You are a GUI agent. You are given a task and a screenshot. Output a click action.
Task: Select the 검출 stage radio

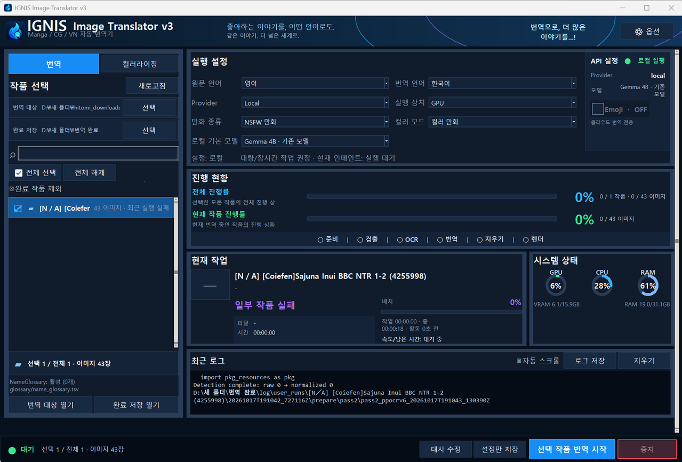point(360,240)
